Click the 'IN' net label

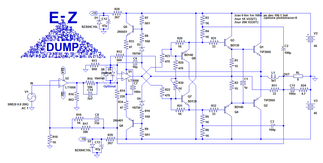32,83
